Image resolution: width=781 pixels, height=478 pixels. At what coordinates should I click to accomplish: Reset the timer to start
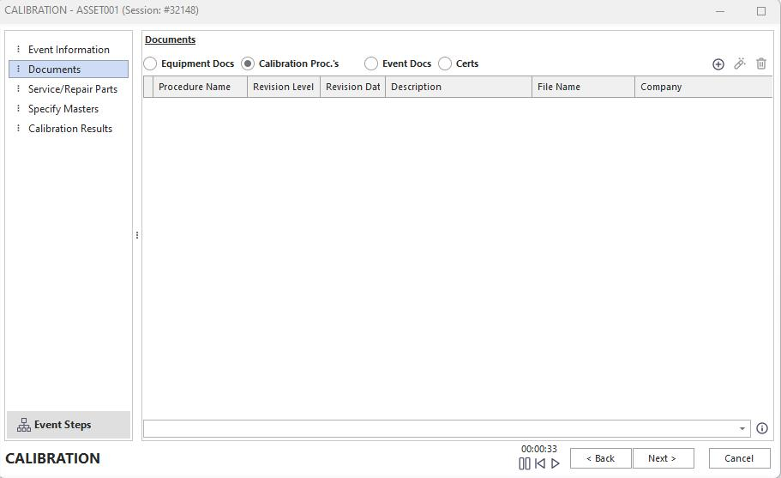point(540,463)
